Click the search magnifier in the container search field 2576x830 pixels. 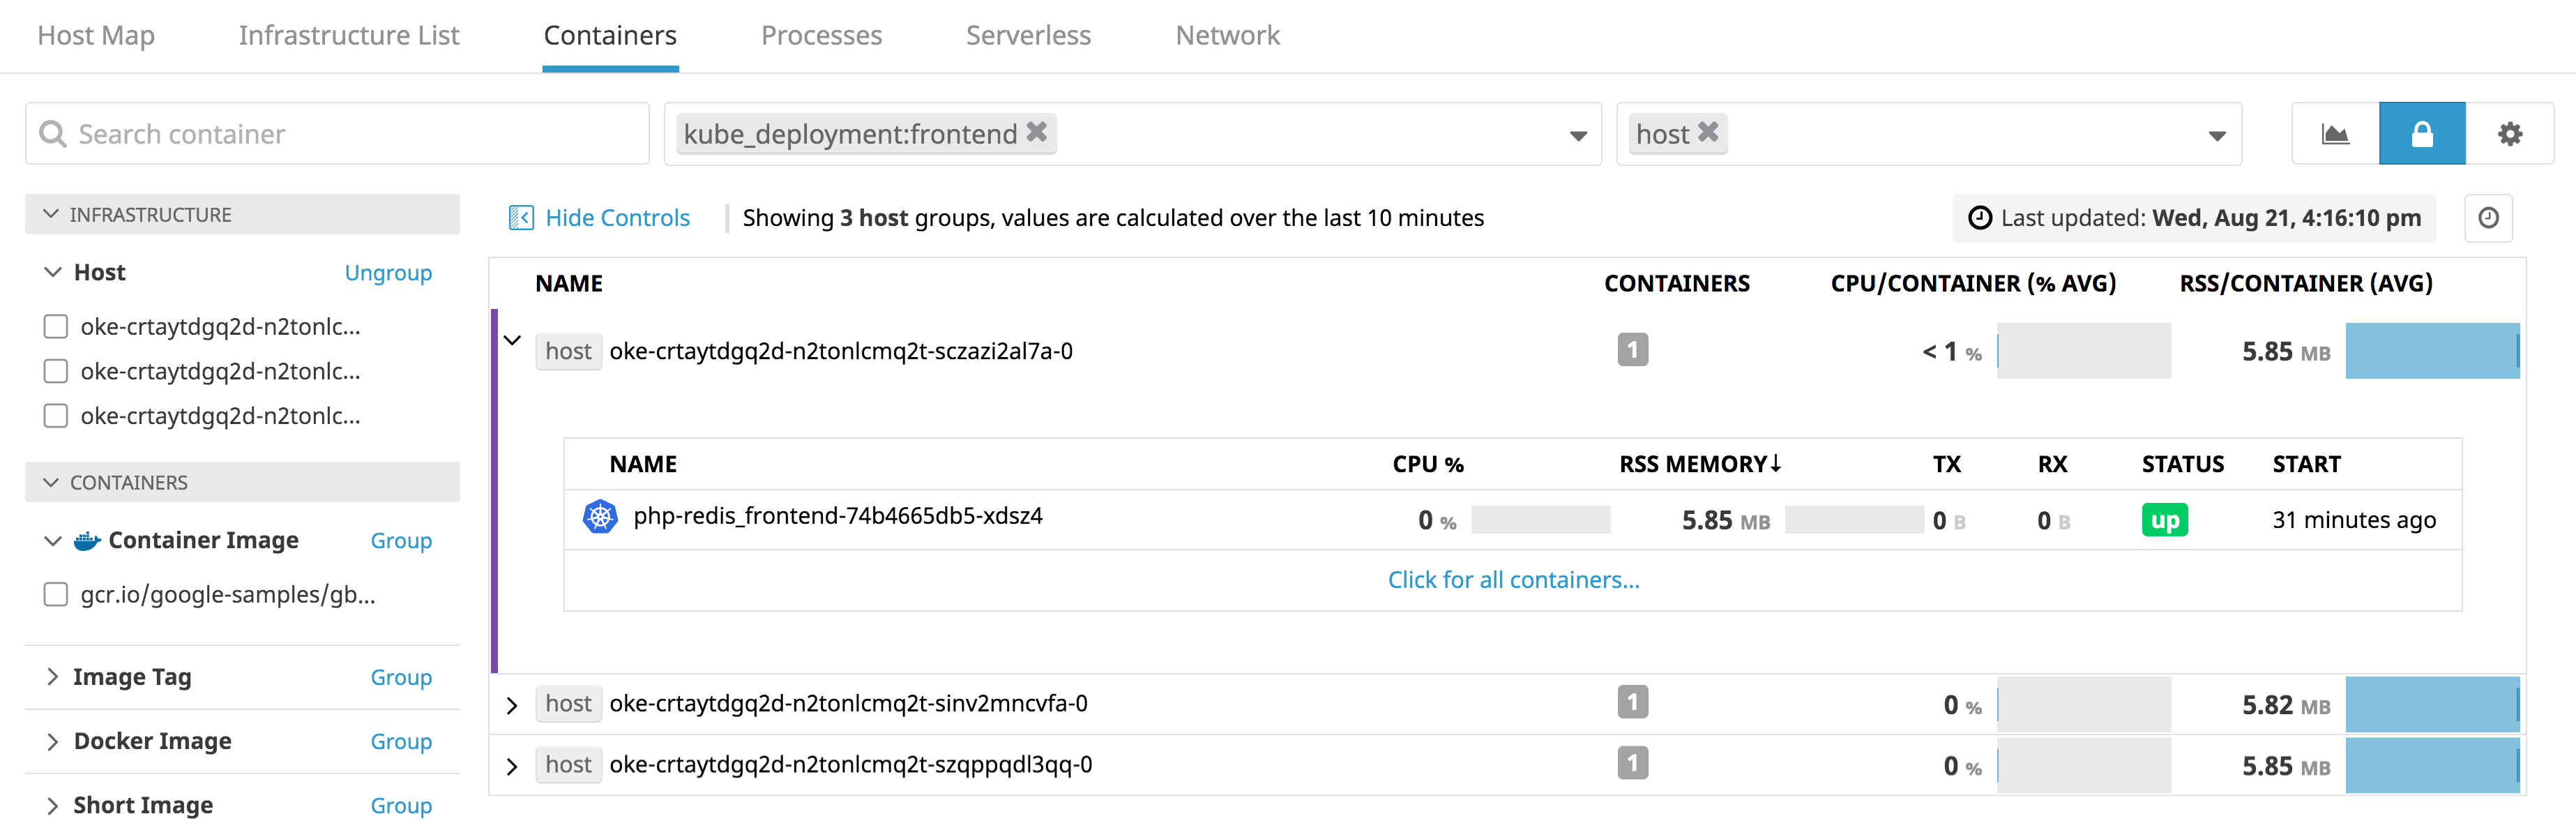click(53, 133)
